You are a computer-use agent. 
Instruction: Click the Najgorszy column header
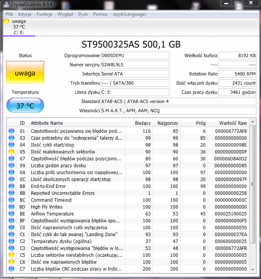point(166,123)
